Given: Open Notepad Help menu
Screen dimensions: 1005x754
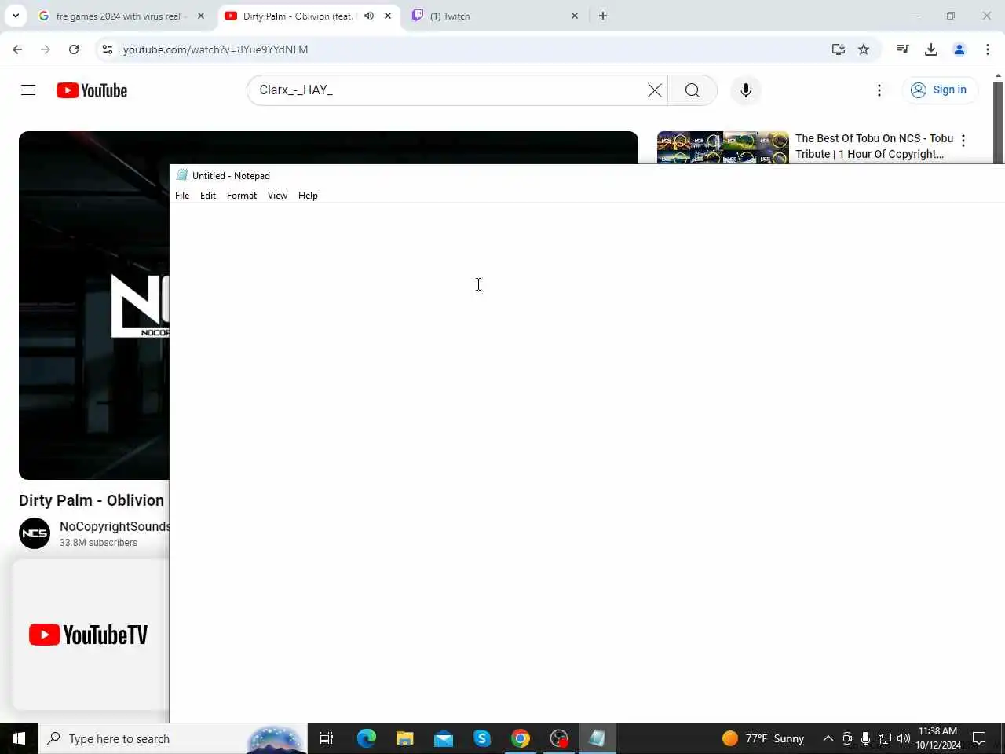Looking at the screenshot, I should [308, 196].
